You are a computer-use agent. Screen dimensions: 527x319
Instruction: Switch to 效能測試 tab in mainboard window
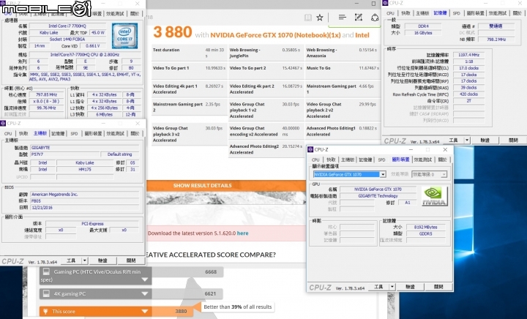coord(116,134)
